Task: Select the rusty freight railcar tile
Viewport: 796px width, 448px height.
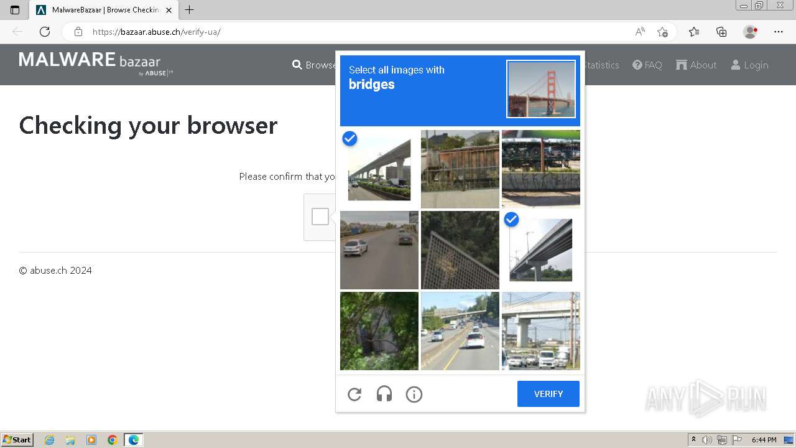Action: point(460,169)
